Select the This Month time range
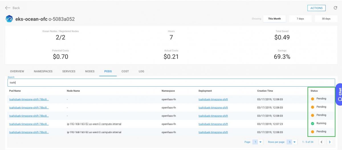This screenshot has height=150, width=342. pyautogui.click(x=274, y=19)
